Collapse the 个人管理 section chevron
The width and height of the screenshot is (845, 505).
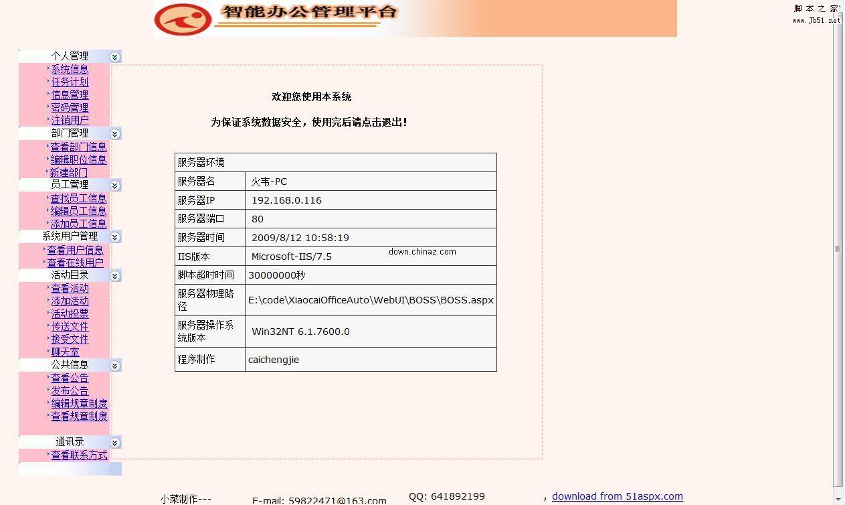tap(114, 57)
